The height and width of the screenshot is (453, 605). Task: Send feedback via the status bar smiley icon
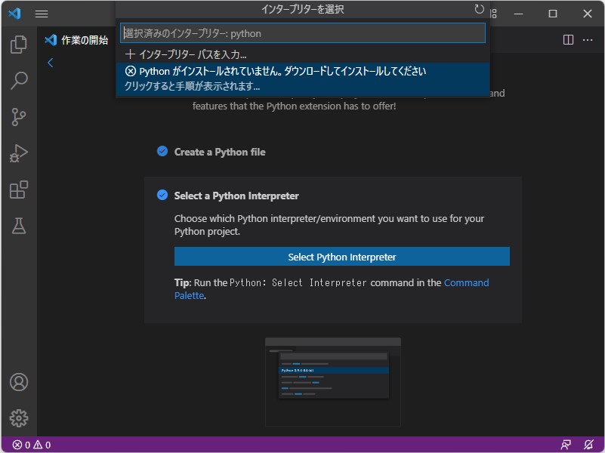565,445
